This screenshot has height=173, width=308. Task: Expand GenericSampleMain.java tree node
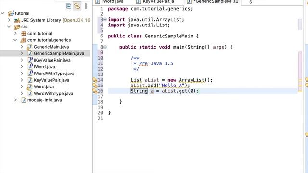coord(22,53)
